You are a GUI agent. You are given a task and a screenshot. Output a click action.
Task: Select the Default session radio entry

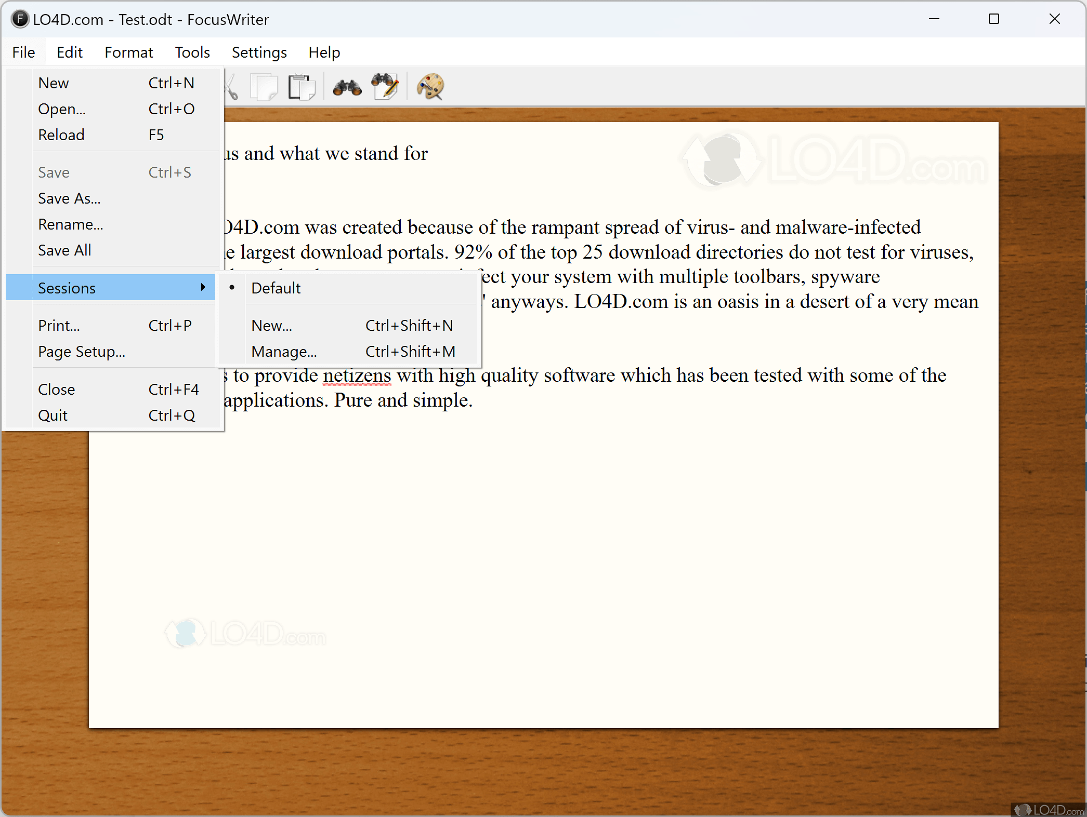coord(276,288)
